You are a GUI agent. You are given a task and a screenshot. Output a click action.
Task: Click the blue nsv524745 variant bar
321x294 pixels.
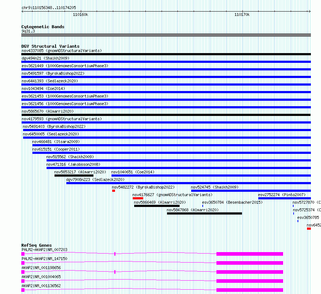(251, 191)
